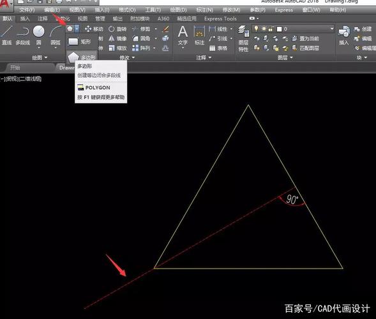Expand the Annotation (注释) panel

click(204, 57)
